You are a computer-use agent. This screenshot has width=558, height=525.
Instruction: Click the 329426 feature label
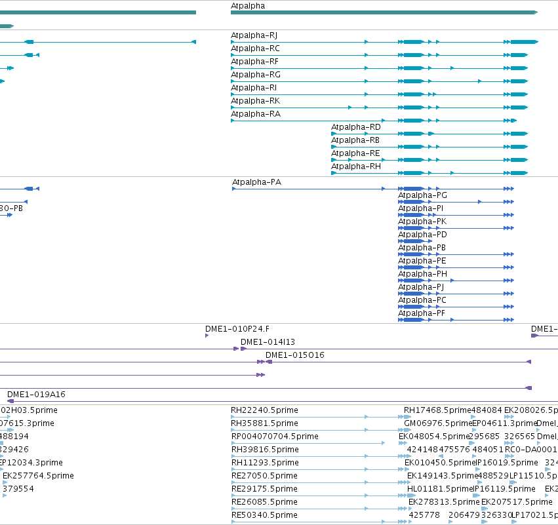tap(14, 450)
